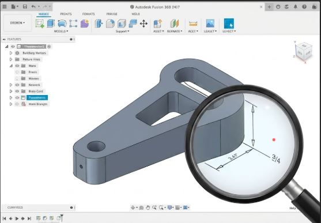
Task: Open the ASSET dropdown menu
Action: pyautogui.click(x=158, y=31)
